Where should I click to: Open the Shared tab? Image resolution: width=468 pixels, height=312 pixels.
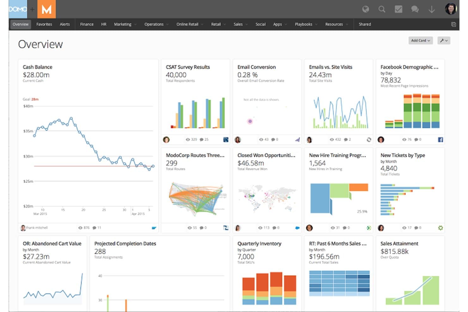pyautogui.click(x=365, y=24)
